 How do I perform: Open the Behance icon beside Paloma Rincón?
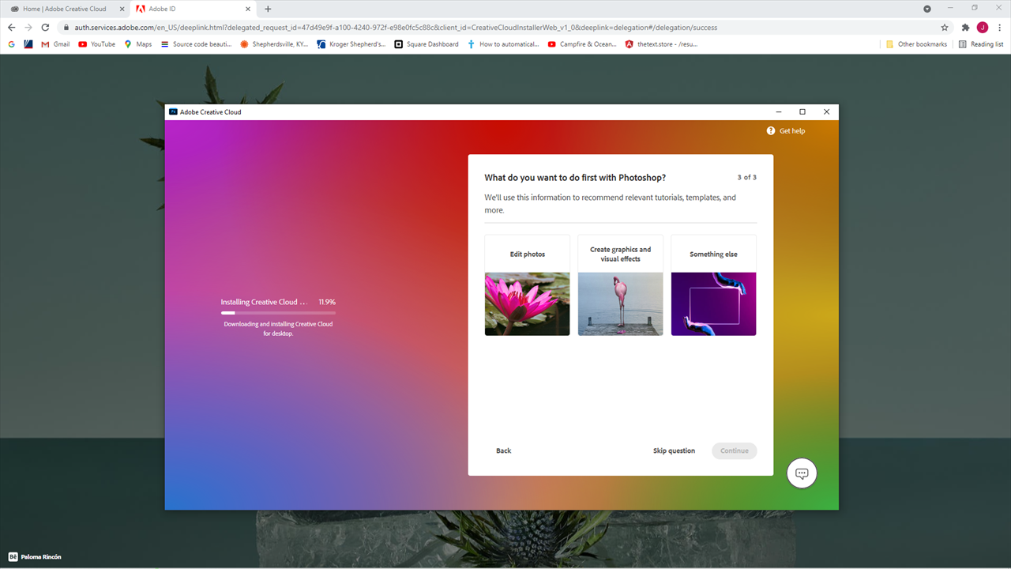point(13,556)
